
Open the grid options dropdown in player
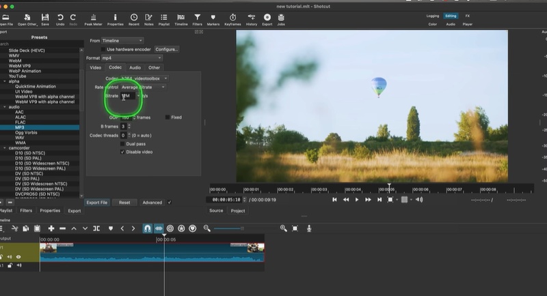pos(412,200)
